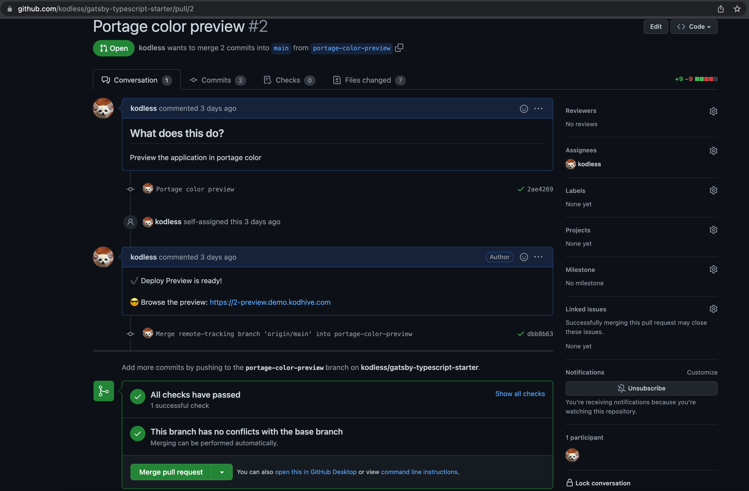The width and height of the screenshot is (749, 491).
Task: Click kodless avatar beside first comment
Action: (103, 108)
